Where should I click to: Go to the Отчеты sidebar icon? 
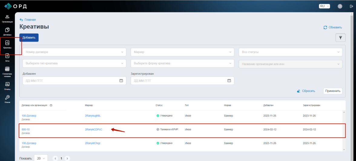click(x=7, y=85)
